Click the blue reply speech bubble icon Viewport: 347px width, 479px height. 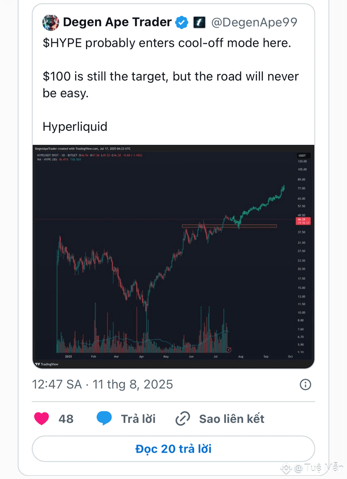click(104, 418)
